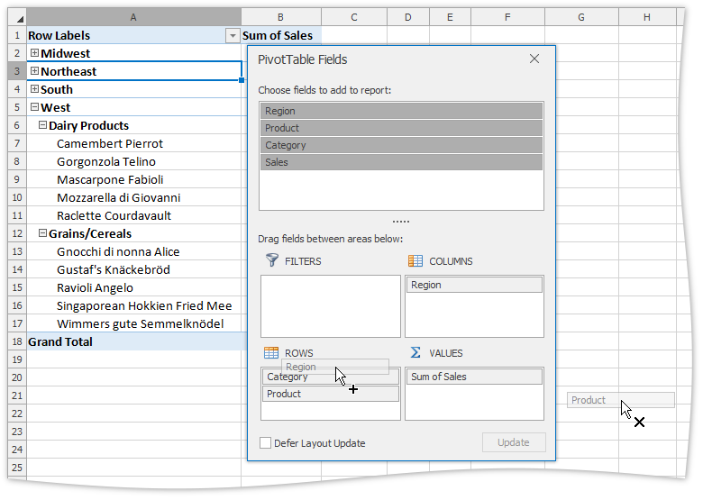Select the Sales field in the list

(401, 162)
